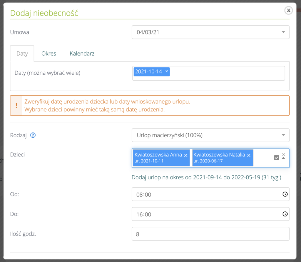301x262 pixels.
Task: Open the time picker clock for Do
Action: 285,214
